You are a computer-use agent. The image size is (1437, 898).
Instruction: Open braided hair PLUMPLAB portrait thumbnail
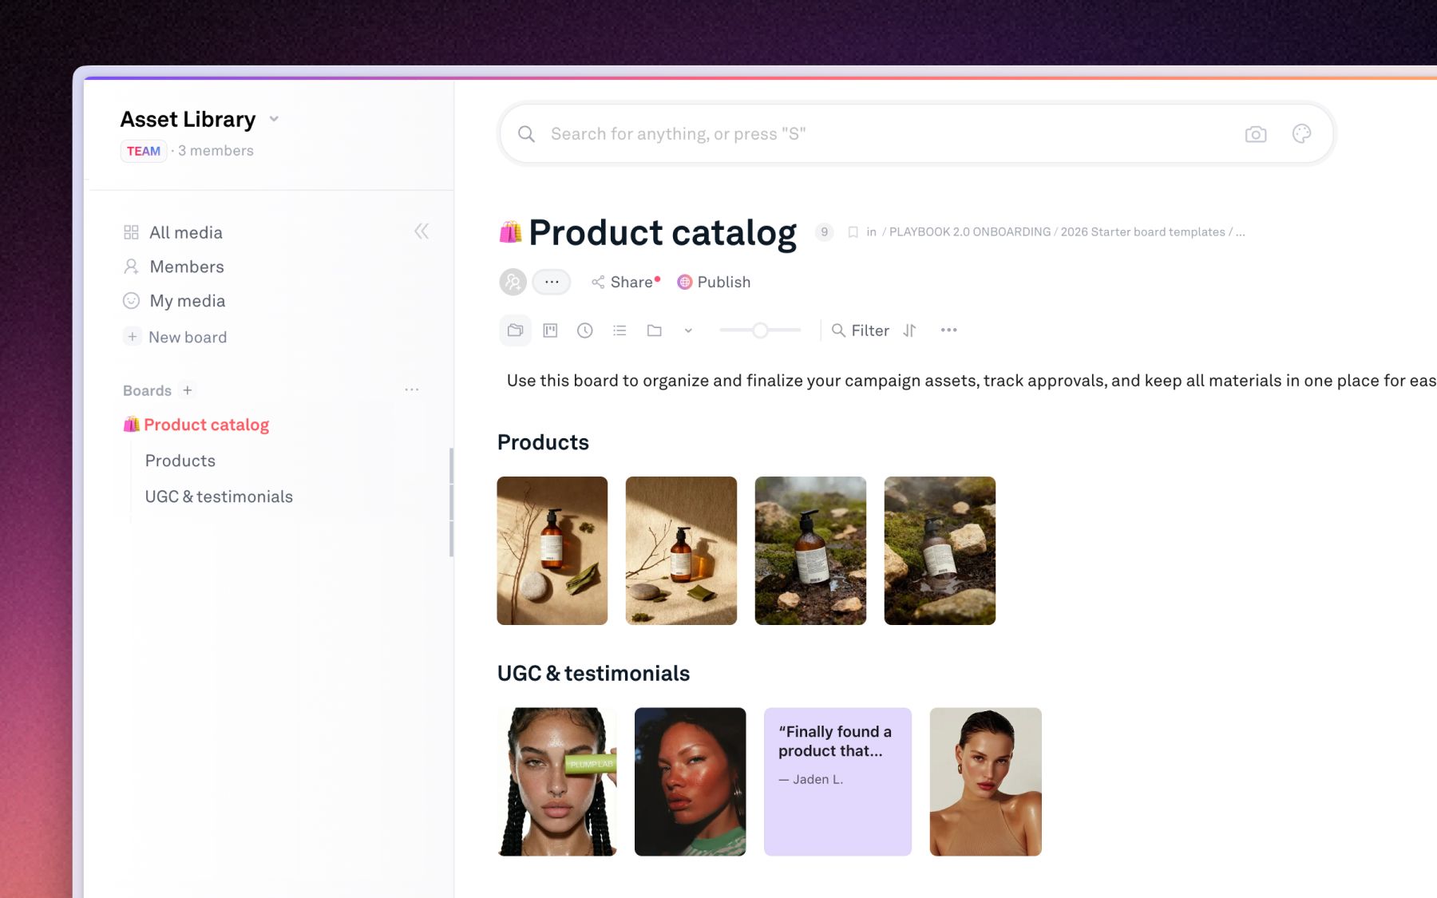(x=556, y=781)
